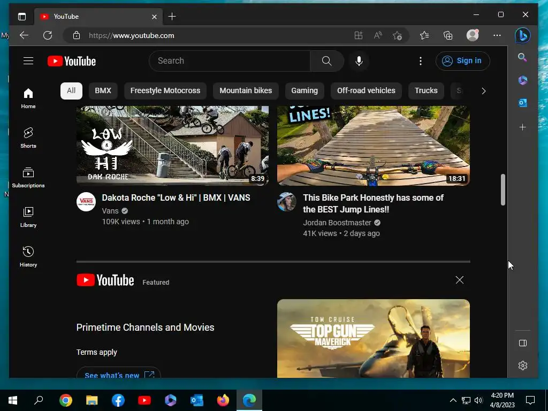Open Subscriptions in the sidebar

[x=28, y=178]
